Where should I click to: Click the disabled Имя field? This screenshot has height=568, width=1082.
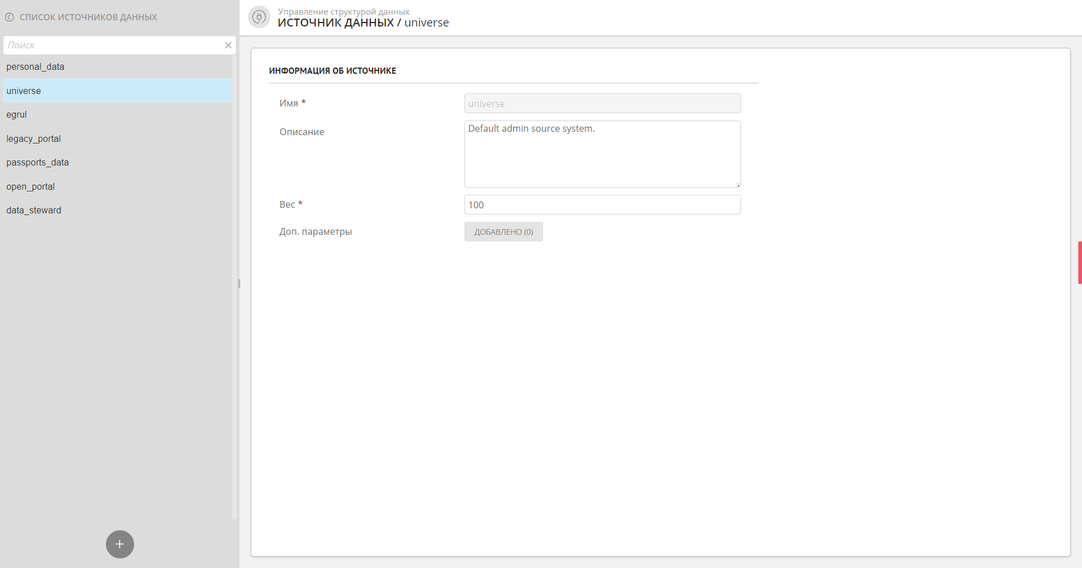click(x=602, y=104)
